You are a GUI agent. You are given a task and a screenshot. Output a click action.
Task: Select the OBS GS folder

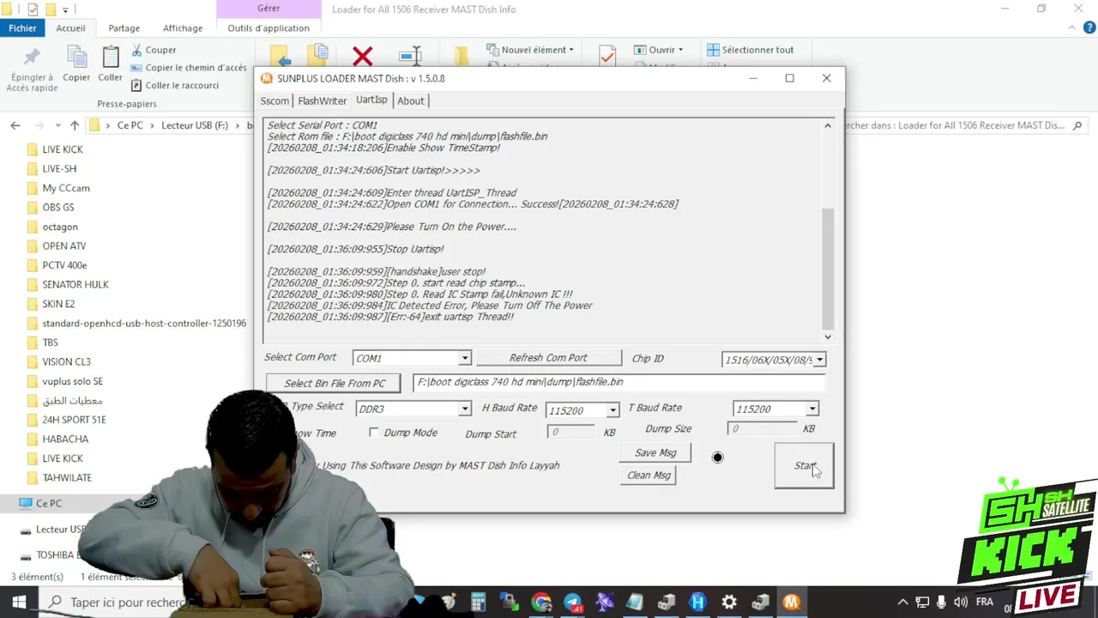coord(58,207)
